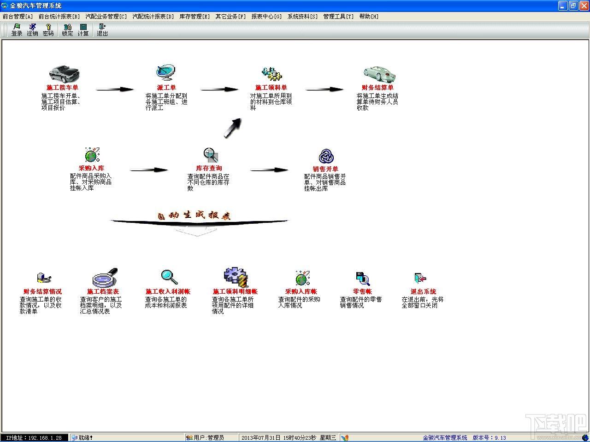The height and width of the screenshot is (442, 590).
Task: Click the 施工档案表 magnifying glass icon
Action: tap(105, 278)
